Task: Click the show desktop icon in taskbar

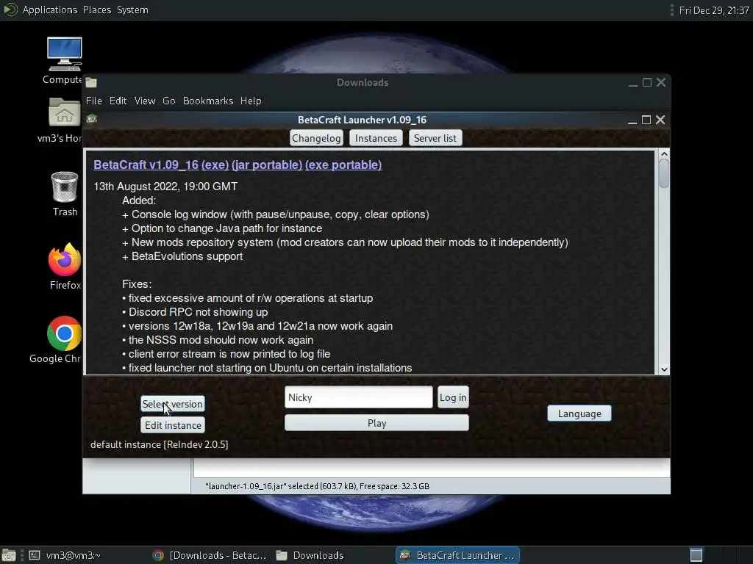Action: (x=9, y=555)
